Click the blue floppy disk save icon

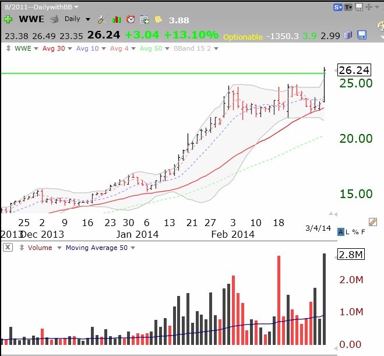pyautogui.click(x=361, y=36)
